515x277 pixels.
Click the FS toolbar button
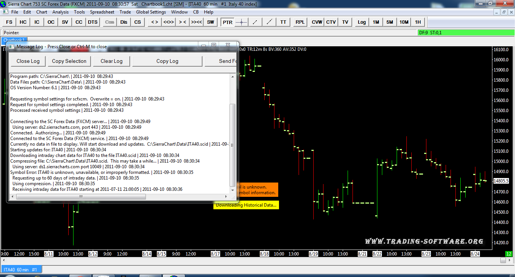pyautogui.click(x=9, y=22)
